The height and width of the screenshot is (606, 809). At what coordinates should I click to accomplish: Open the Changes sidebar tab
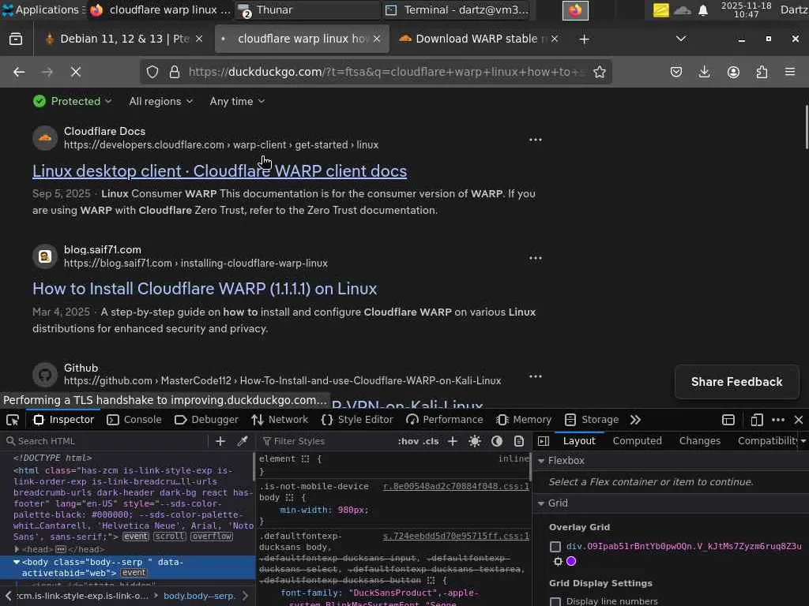700,441
